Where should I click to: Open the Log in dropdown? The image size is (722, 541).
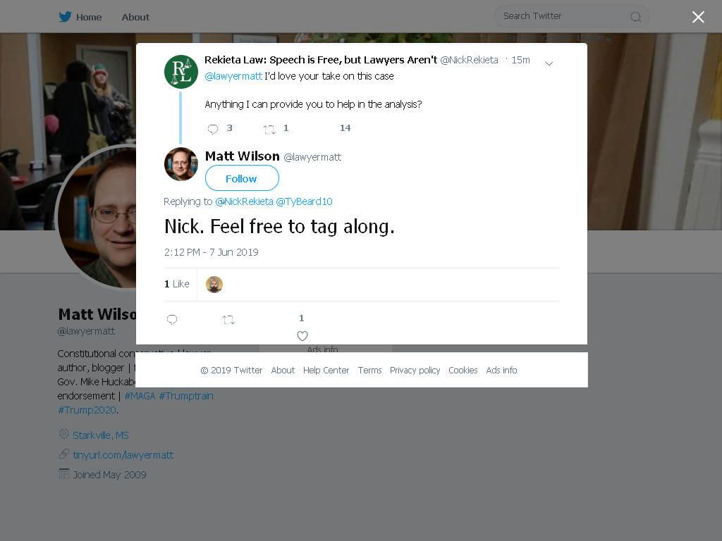click(x=594, y=38)
